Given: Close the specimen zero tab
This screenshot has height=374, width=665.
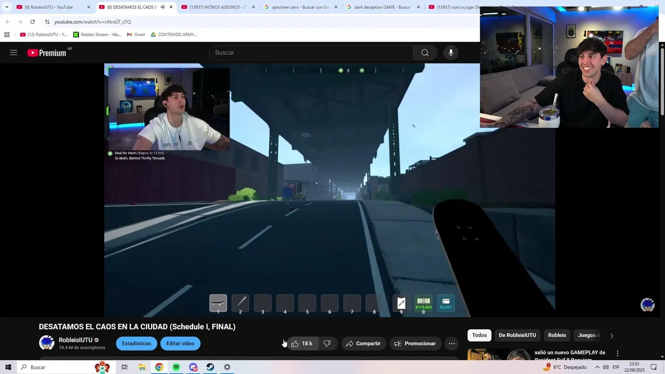Looking at the screenshot, I should point(336,7).
